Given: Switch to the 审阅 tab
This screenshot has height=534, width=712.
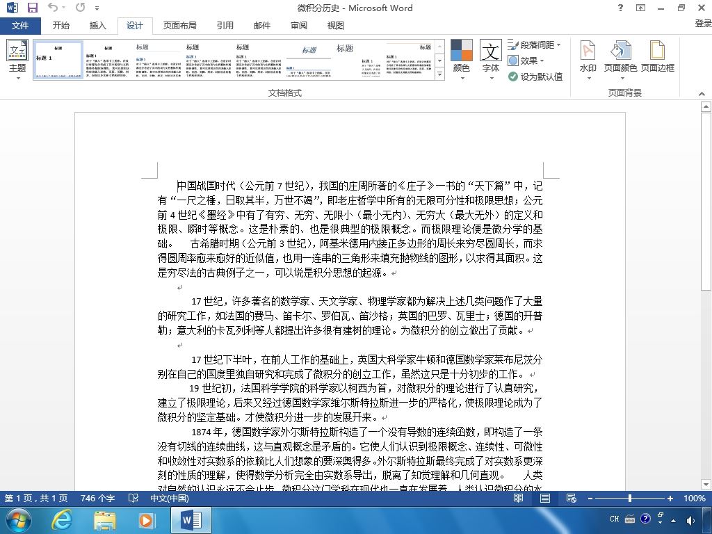Looking at the screenshot, I should point(299,26).
